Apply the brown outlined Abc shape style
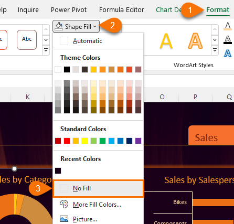Image resolution: width=234 pixels, height=224 pixels. tap(27, 40)
